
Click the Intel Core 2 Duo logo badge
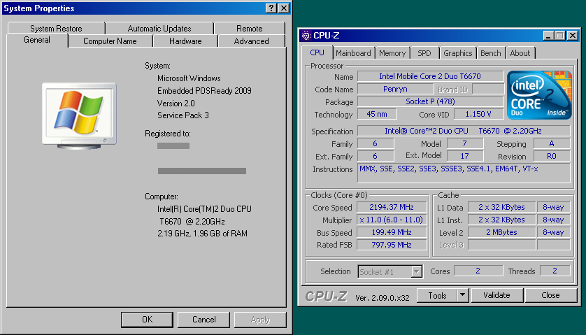click(539, 95)
